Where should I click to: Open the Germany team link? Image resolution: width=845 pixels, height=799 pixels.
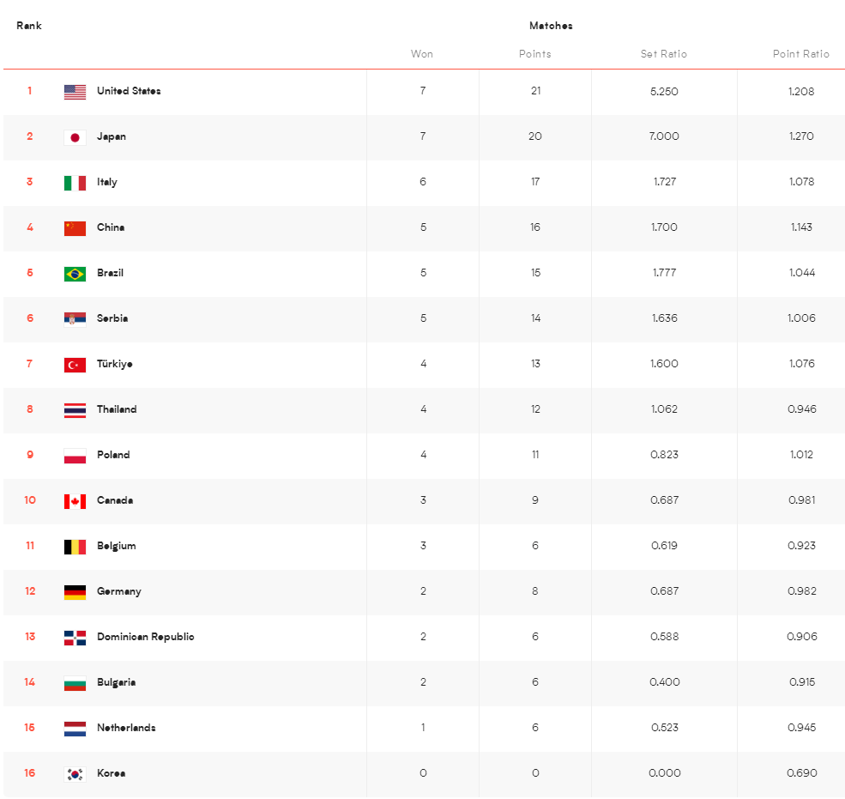point(119,591)
